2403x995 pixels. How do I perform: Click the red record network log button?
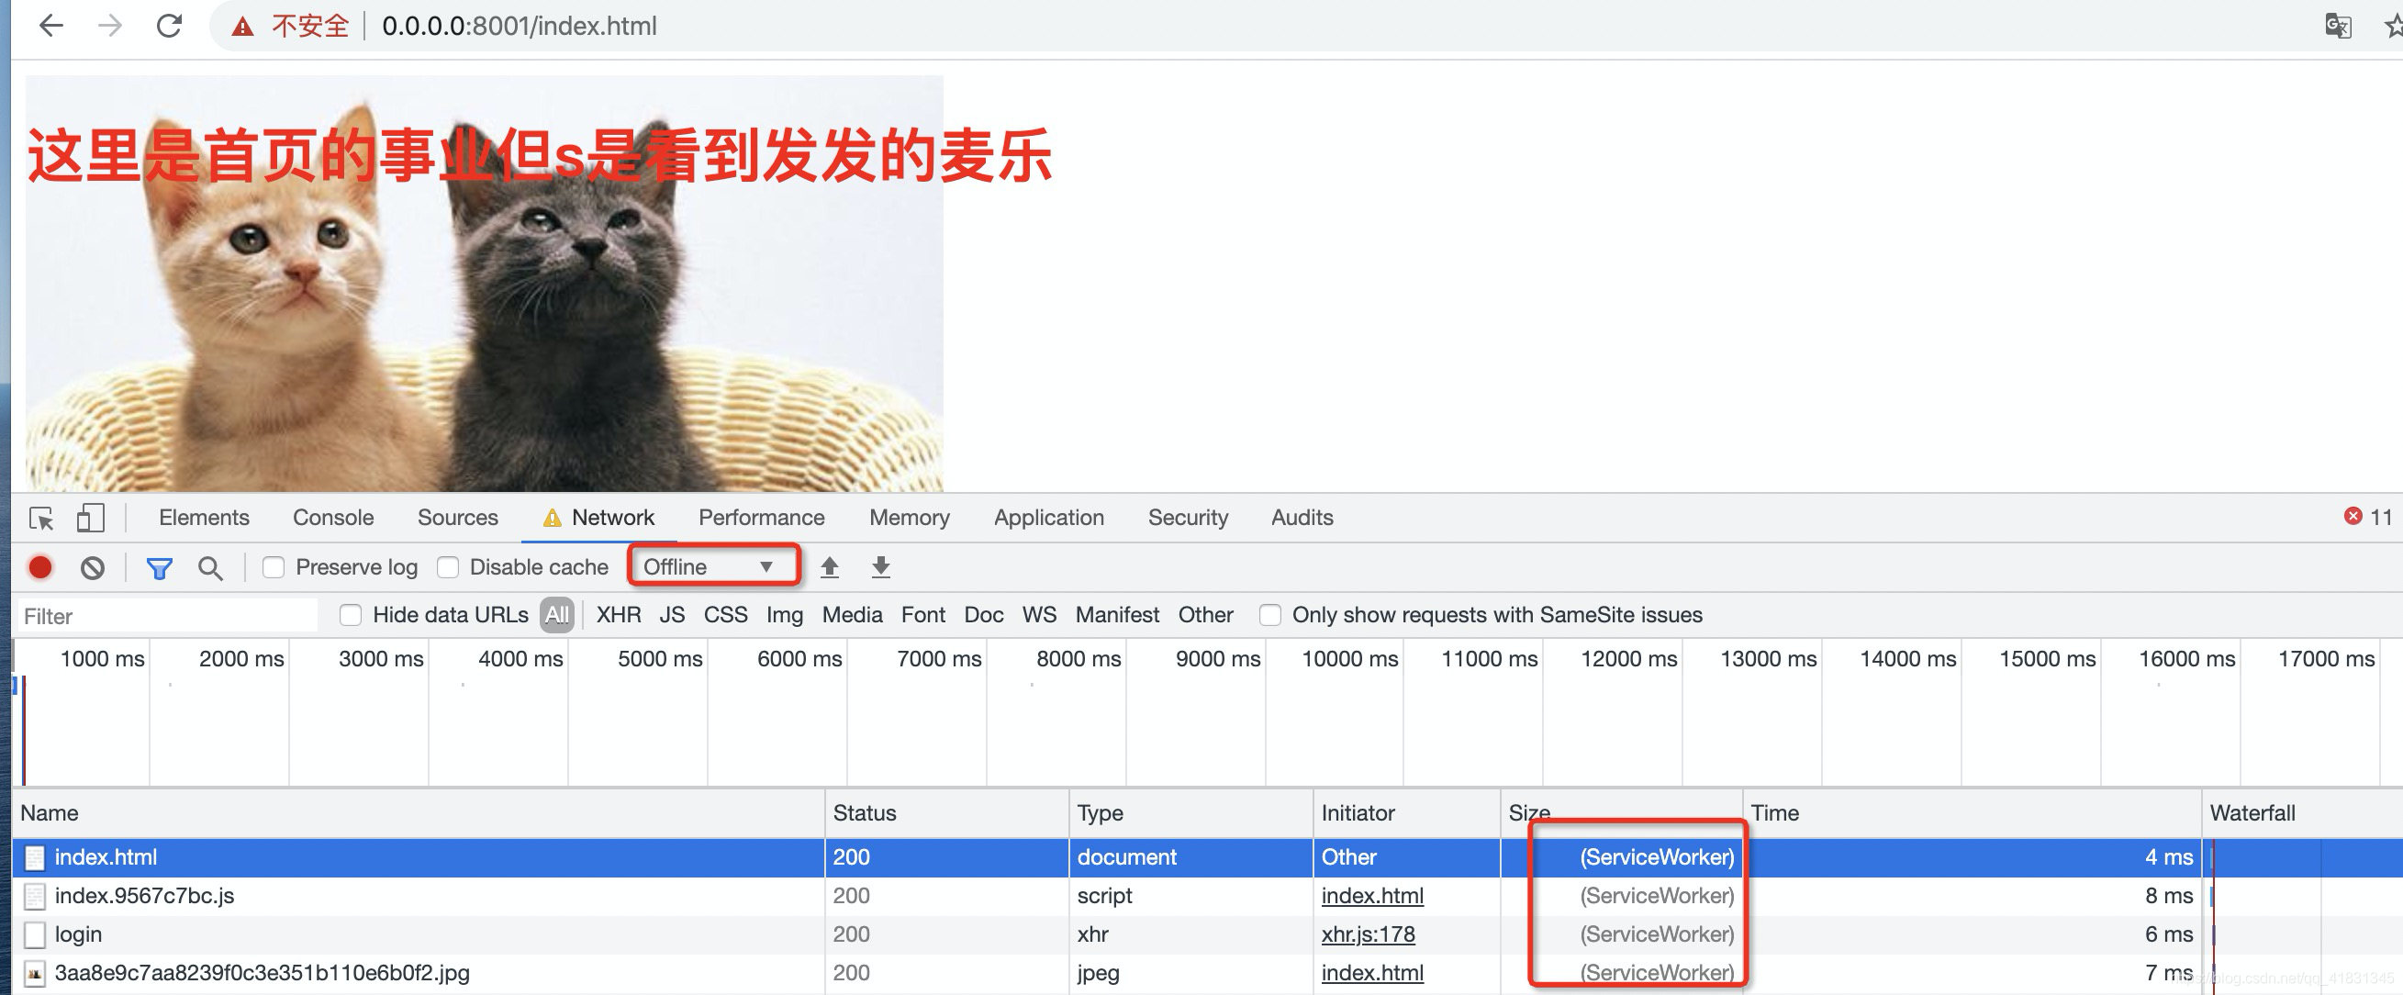click(x=39, y=566)
